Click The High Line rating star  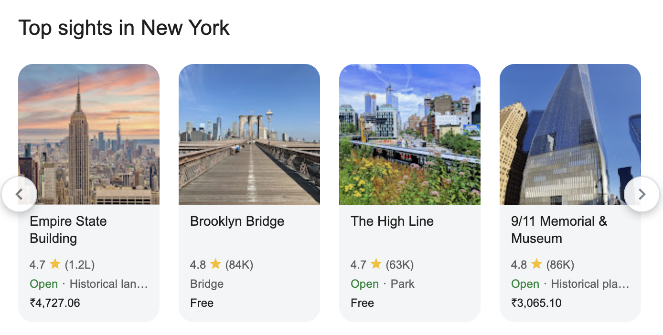[376, 264]
